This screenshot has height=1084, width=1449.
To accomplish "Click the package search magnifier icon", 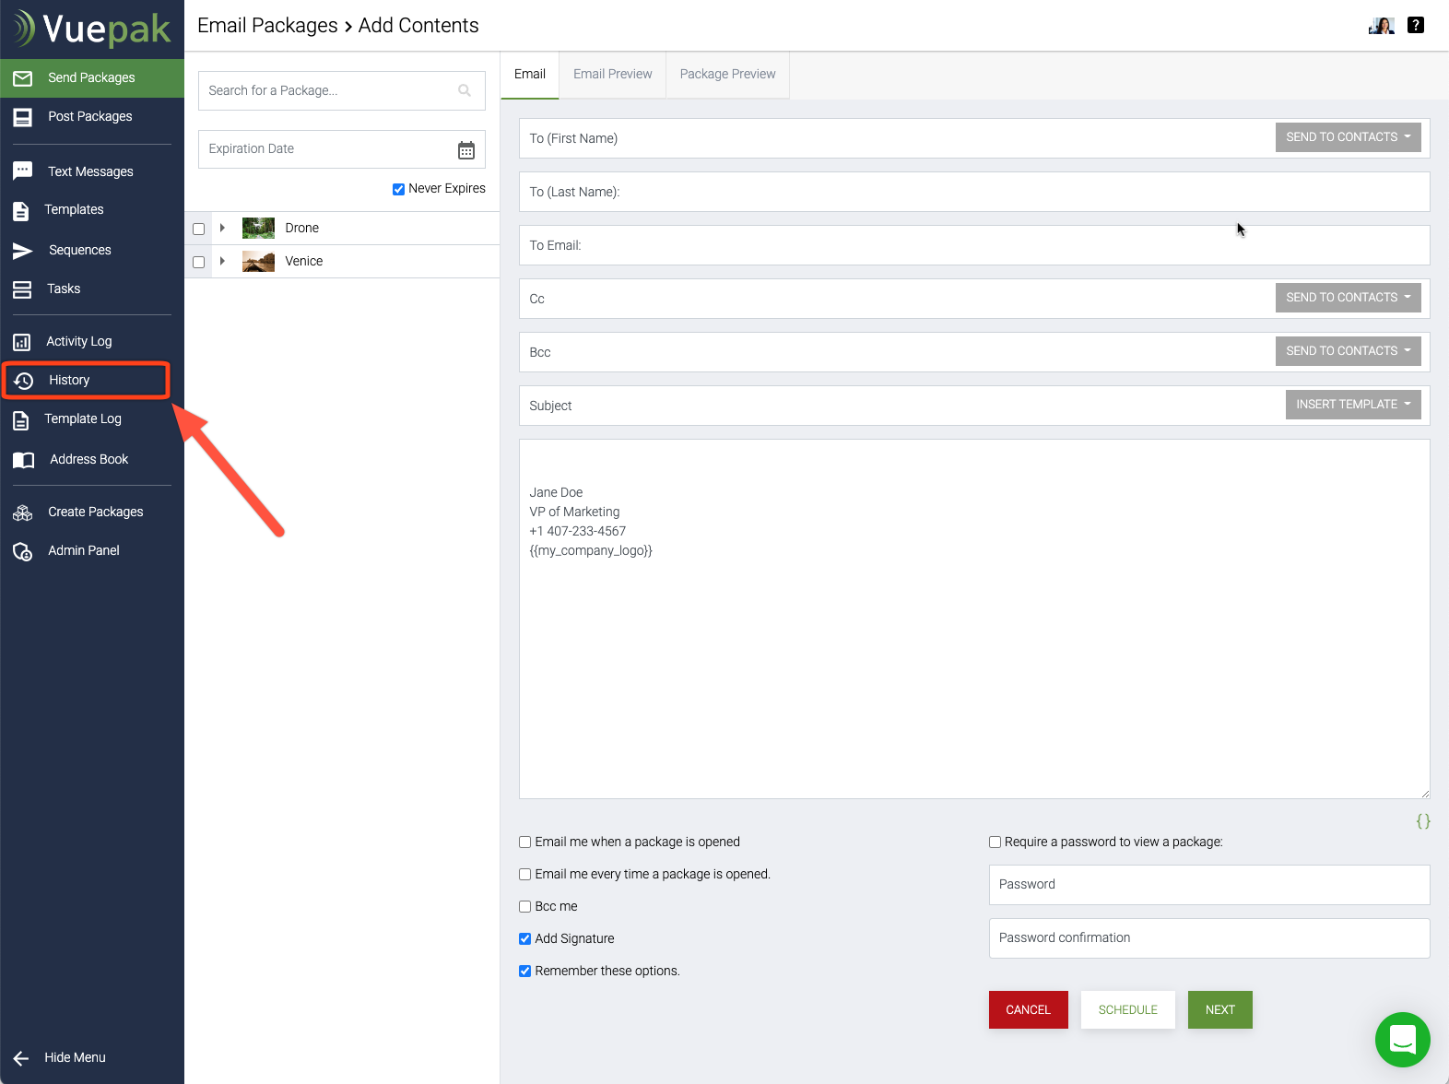I will (x=465, y=90).
